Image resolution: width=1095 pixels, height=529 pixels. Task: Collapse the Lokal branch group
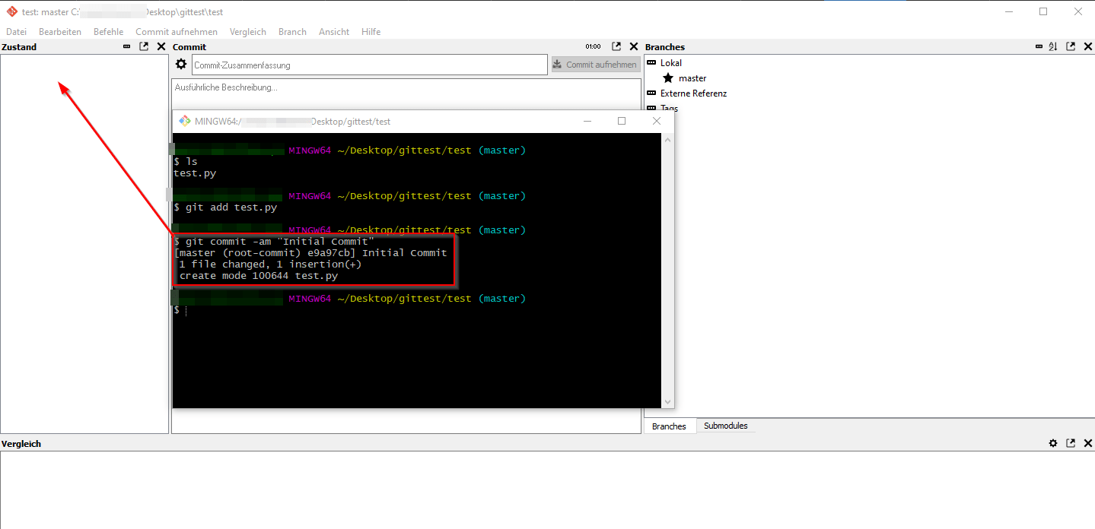[651, 63]
